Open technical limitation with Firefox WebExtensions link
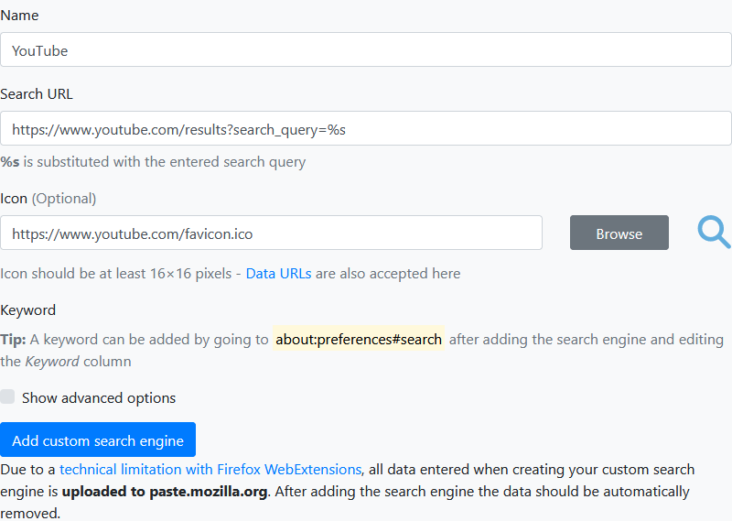The width and height of the screenshot is (732, 521). coord(210,469)
